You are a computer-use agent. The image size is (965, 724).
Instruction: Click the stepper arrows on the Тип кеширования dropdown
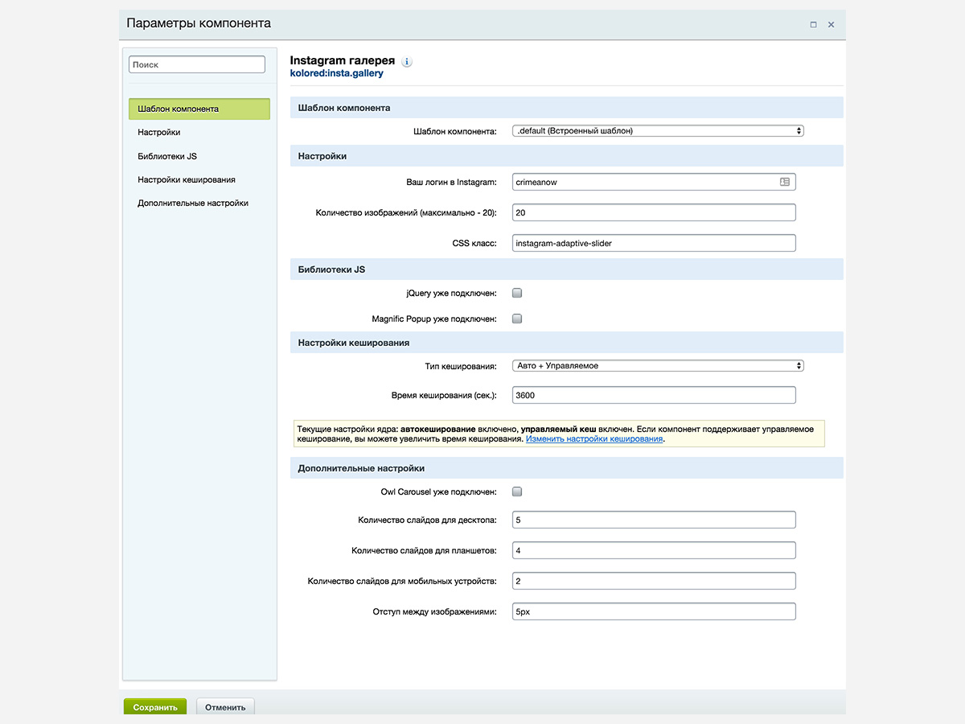(x=797, y=365)
